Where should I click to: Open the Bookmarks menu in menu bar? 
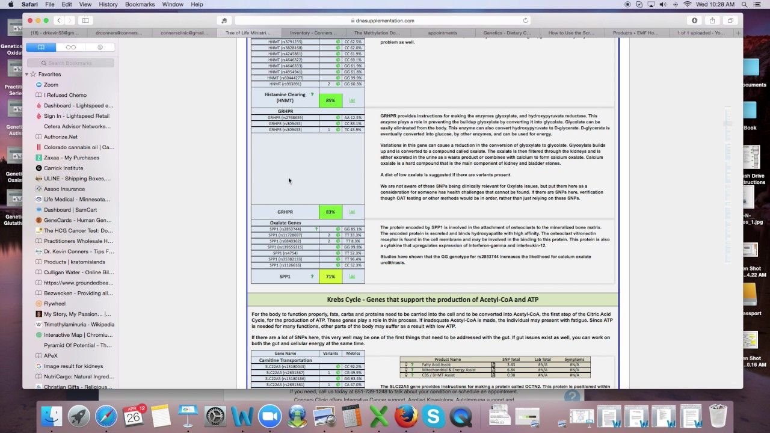[x=140, y=4]
